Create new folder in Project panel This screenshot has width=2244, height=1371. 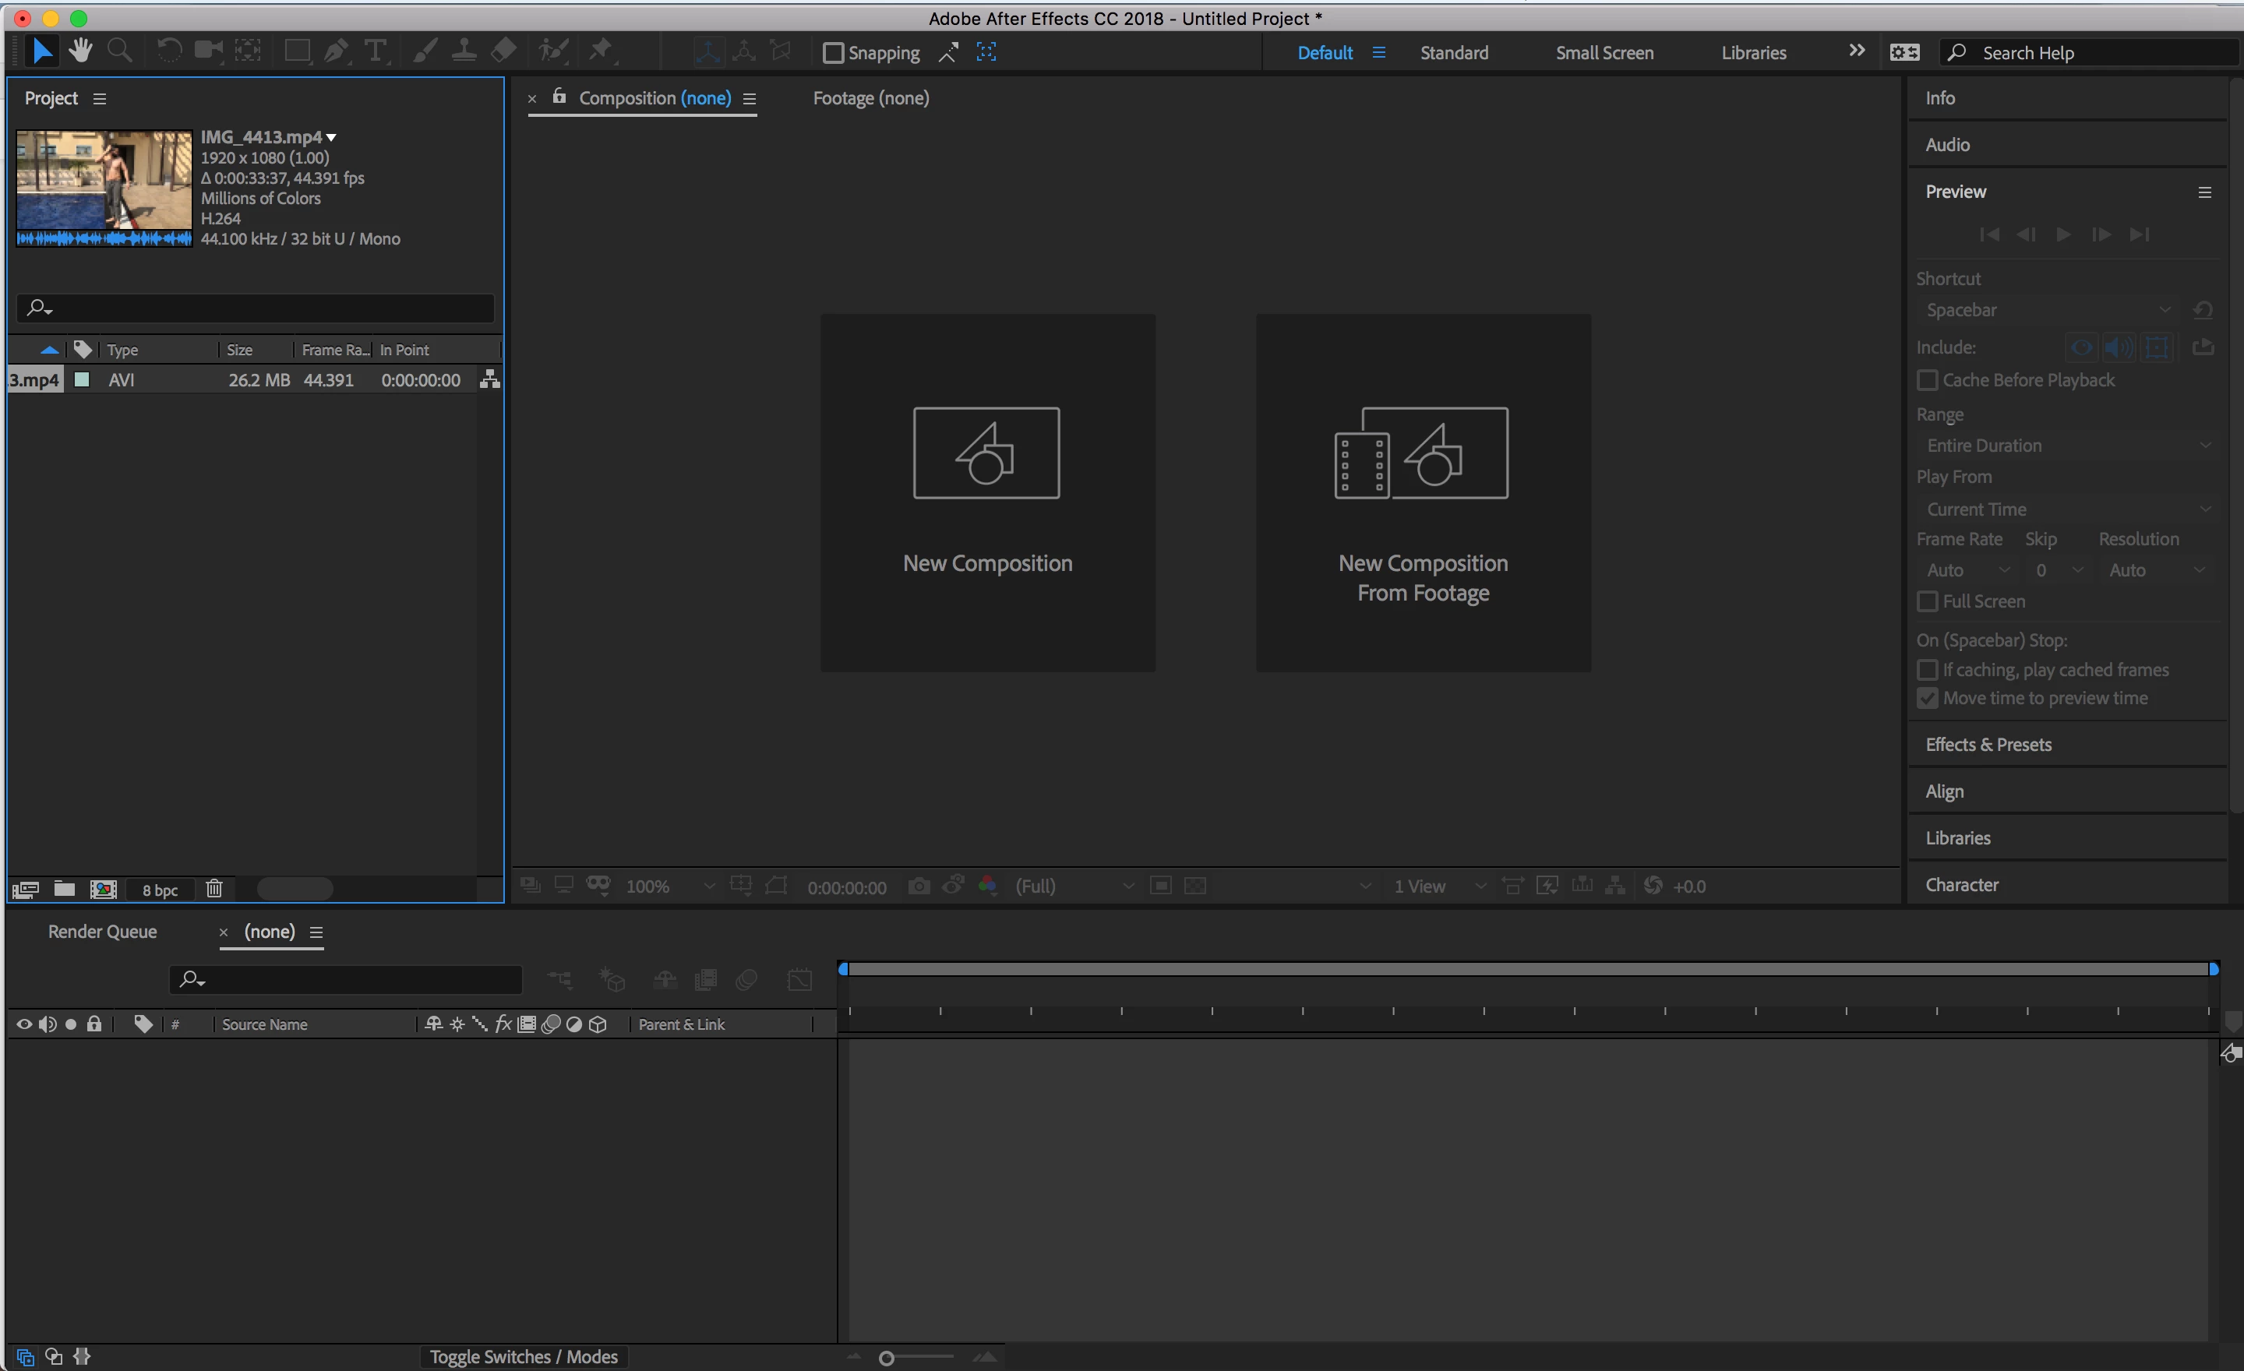(x=64, y=889)
